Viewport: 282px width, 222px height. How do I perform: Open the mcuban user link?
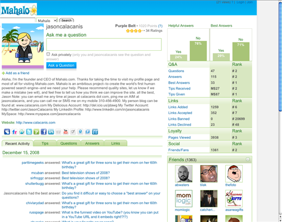[x=38, y=173]
